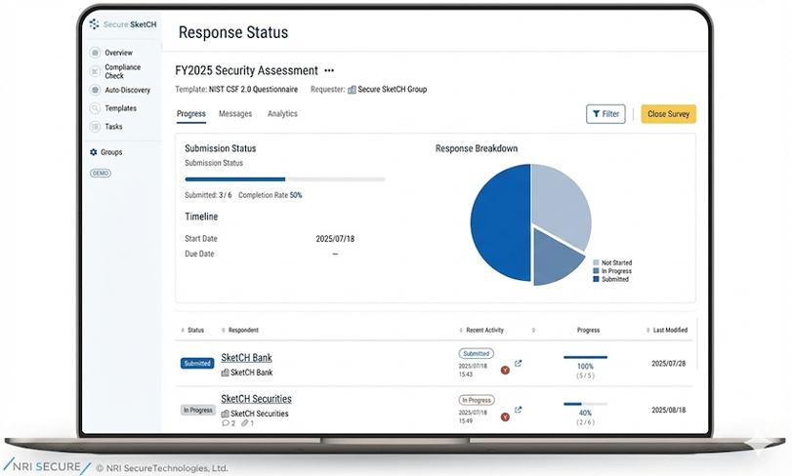Click the NIST CSF 2.0 Questionnaire template name

253,90
